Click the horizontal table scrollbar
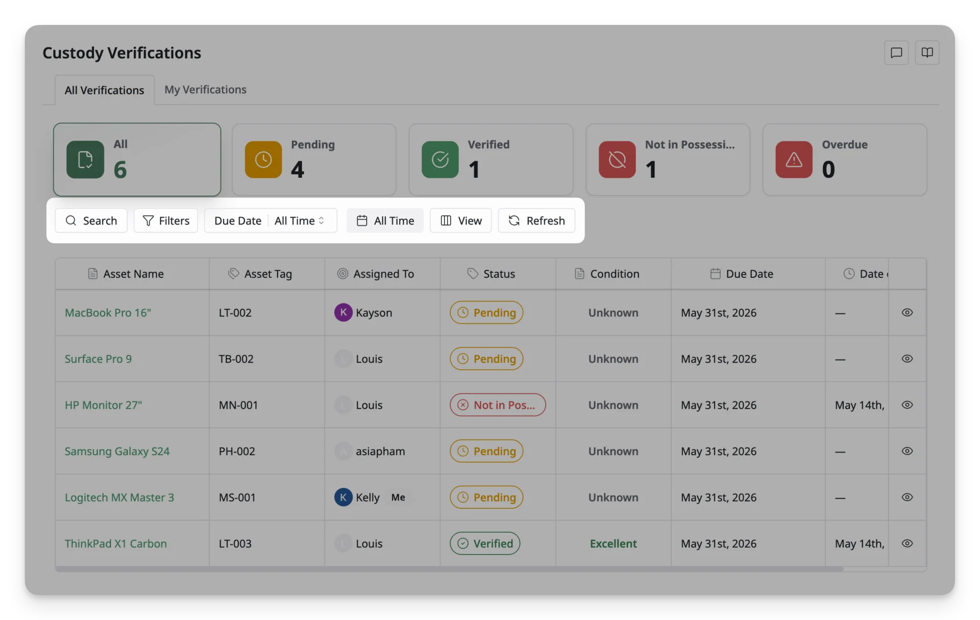The height and width of the screenshot is (620, 980). tap(449, 569)
